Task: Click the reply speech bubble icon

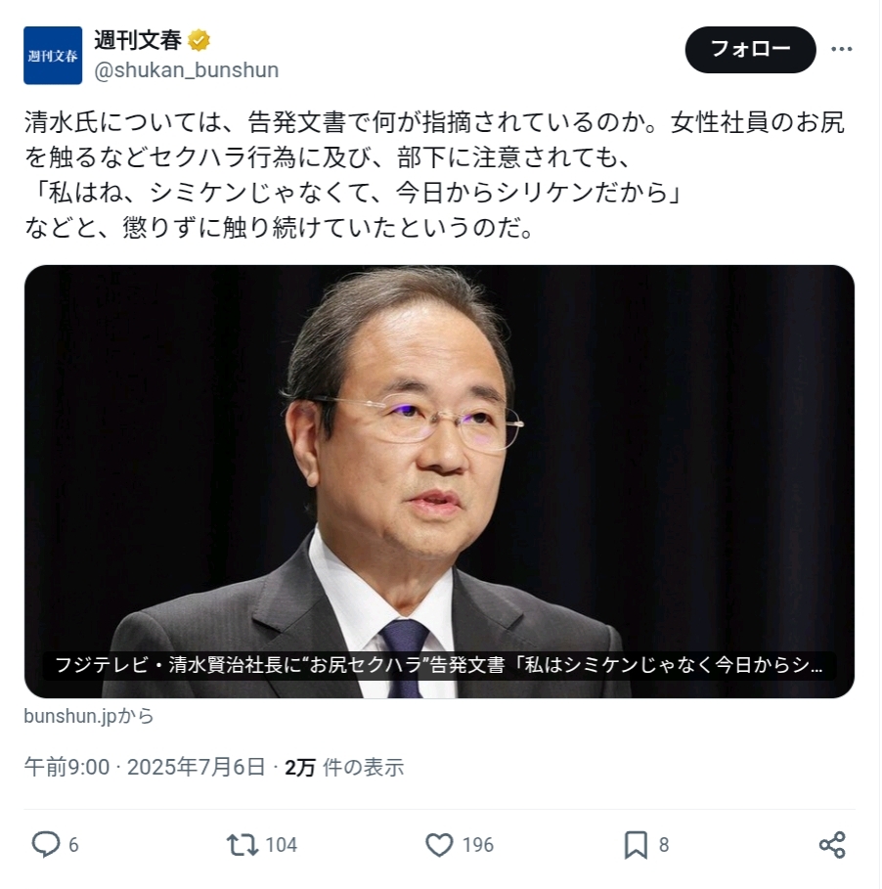Action: (45, 844)
